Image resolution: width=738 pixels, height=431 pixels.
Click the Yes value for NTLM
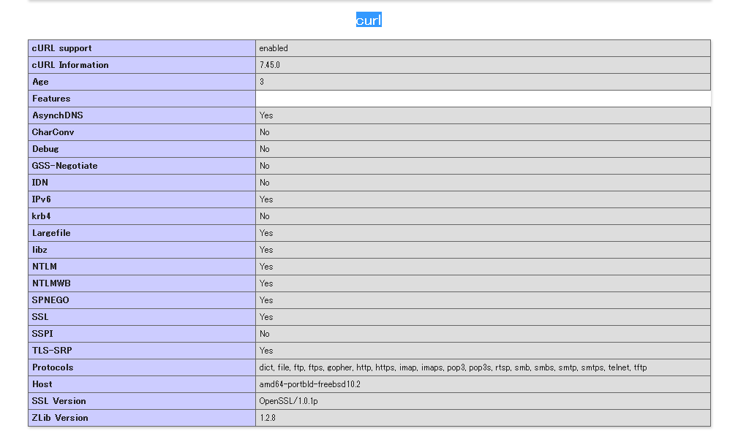click(x=266, y=267)
